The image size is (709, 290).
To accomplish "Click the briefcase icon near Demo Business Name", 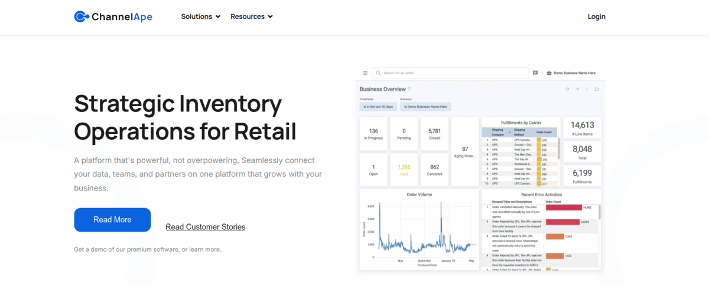I will (549, 73).
